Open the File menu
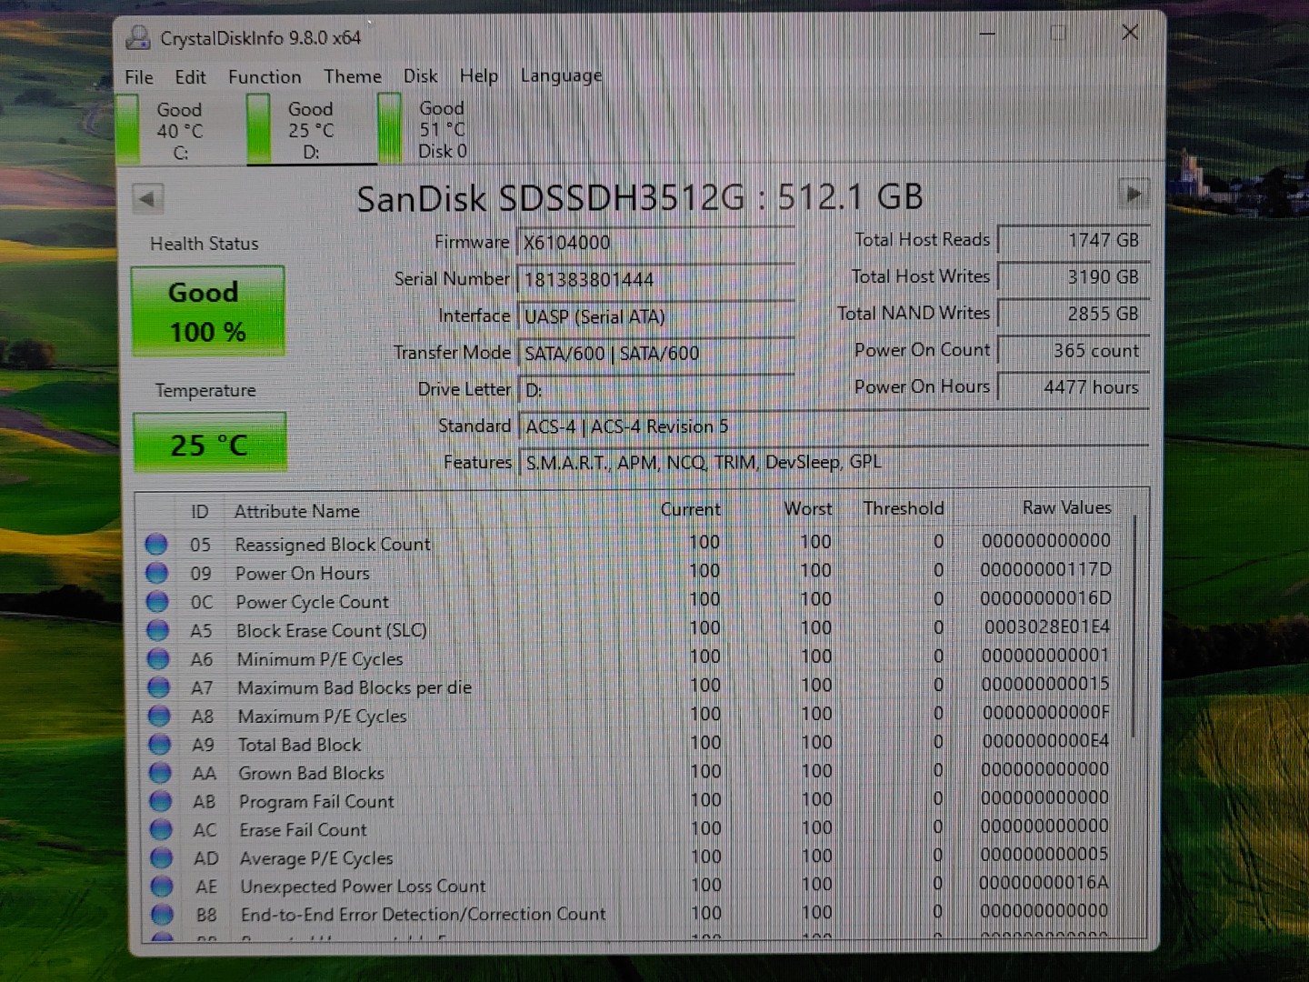The image size is (1309, 982). point(139,77)
